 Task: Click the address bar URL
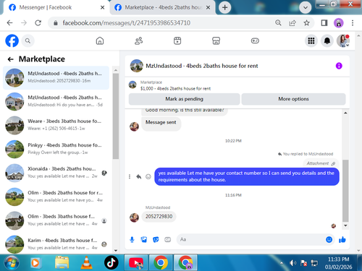tap(126, 23)
